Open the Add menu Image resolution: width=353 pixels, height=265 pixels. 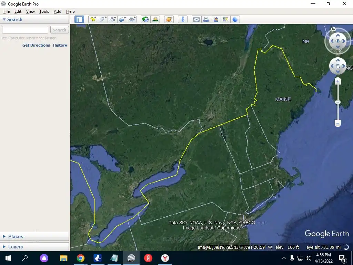58,11
